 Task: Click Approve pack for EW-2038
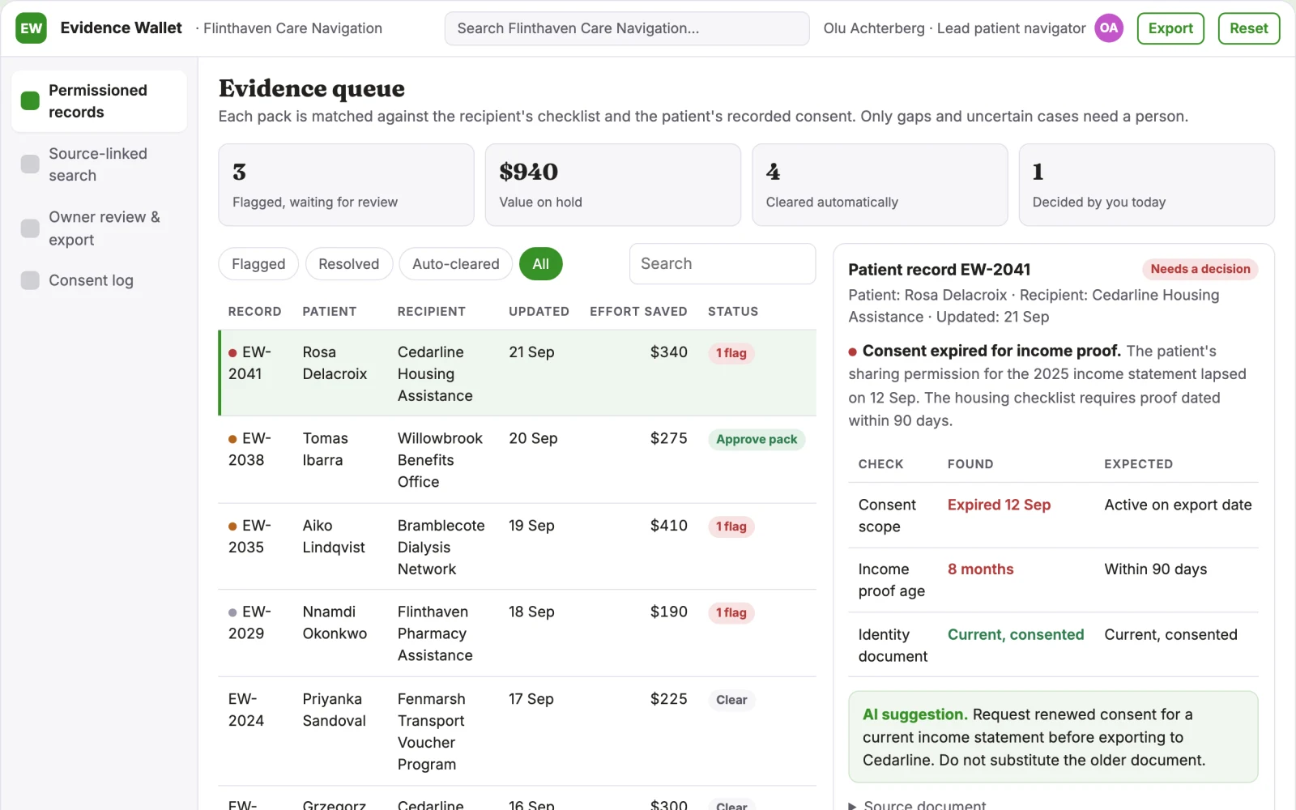(x=757, y=440)
